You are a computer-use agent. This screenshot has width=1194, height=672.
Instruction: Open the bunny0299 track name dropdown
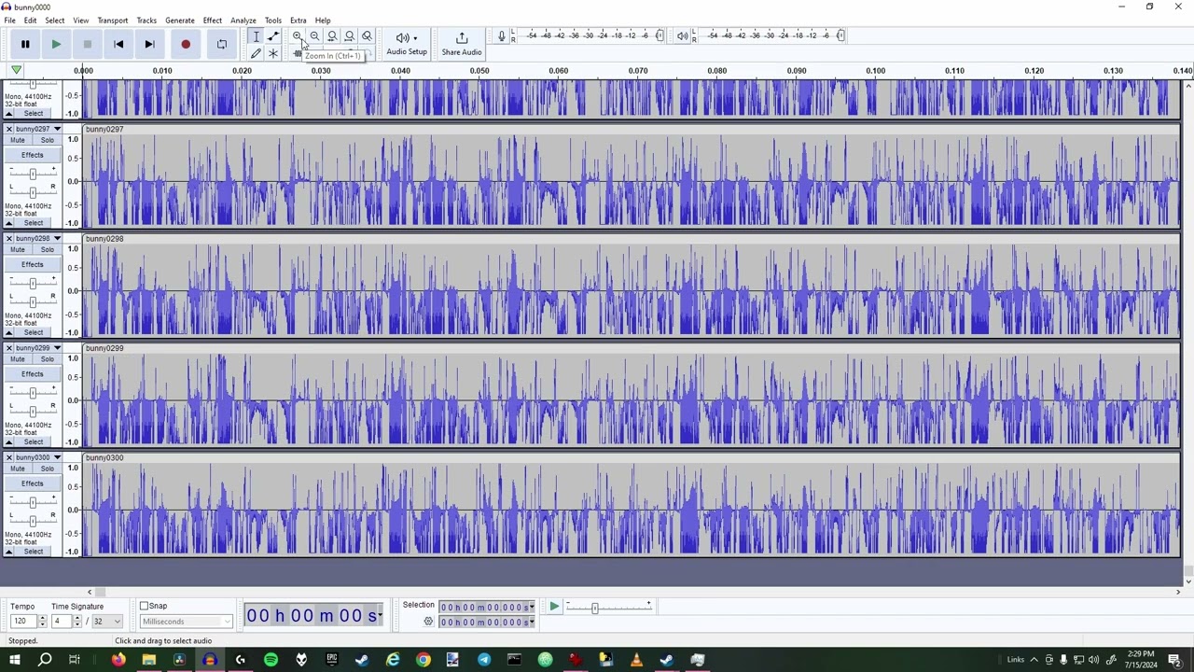coord(37,347)
